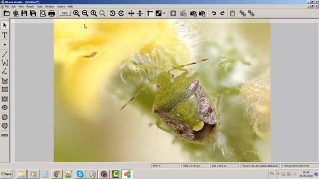319x179 pixels.
Task: Select the Text tool
Action: click(x=4, y=35)
